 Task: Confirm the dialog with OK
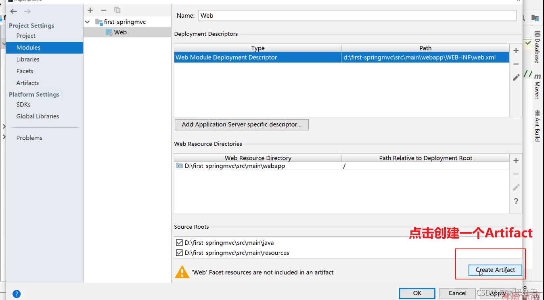pos(417,293)
